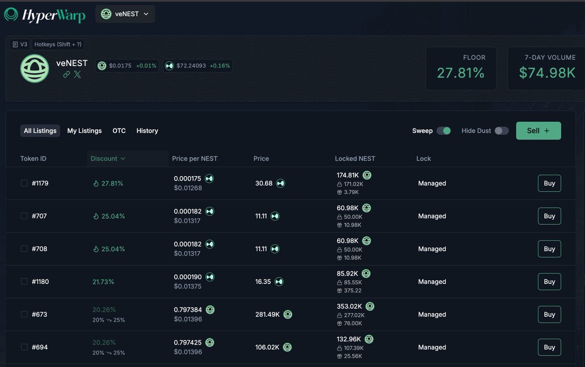
Task: Click the NEST icon next to 106.02K
Action: coord(288,347)
